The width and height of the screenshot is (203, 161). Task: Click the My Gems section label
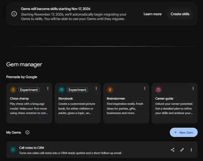tap(13, 133)
